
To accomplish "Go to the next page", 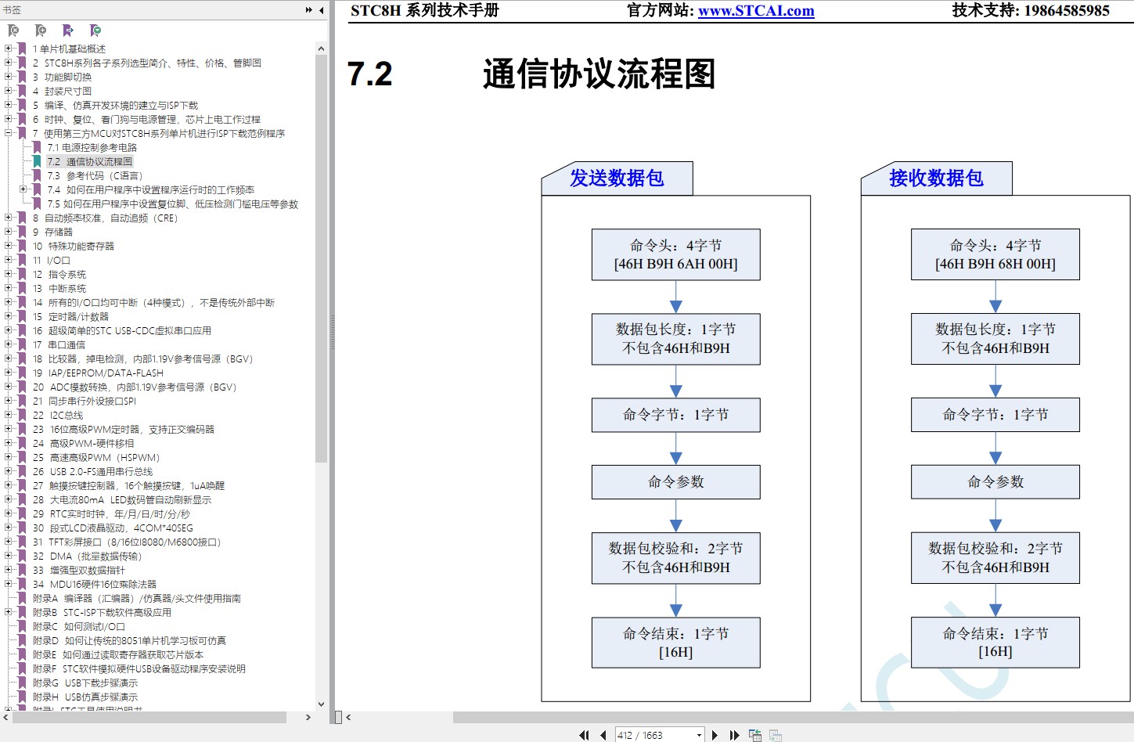I will (x=715, y=735).
